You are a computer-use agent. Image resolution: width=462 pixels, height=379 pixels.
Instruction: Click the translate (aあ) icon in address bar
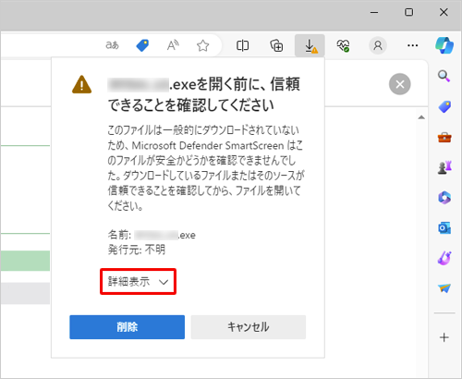tap(112, 45)
